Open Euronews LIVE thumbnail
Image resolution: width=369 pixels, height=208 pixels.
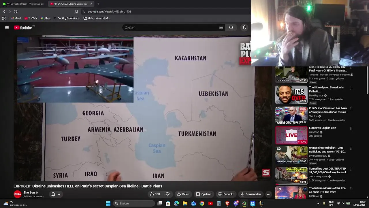(291, 135)
